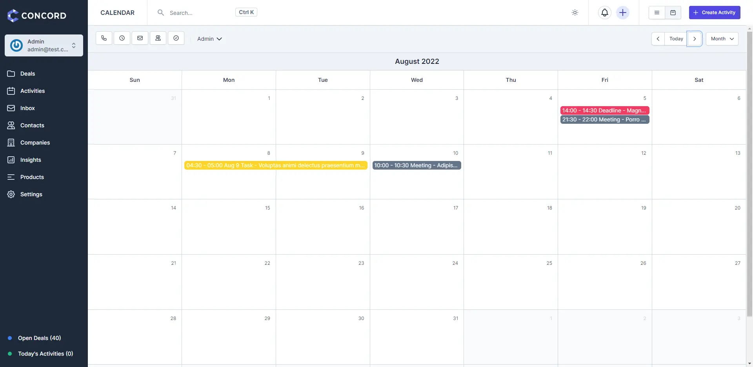
Task: Select day 30 in the calendar
Action: pos(323,337)
